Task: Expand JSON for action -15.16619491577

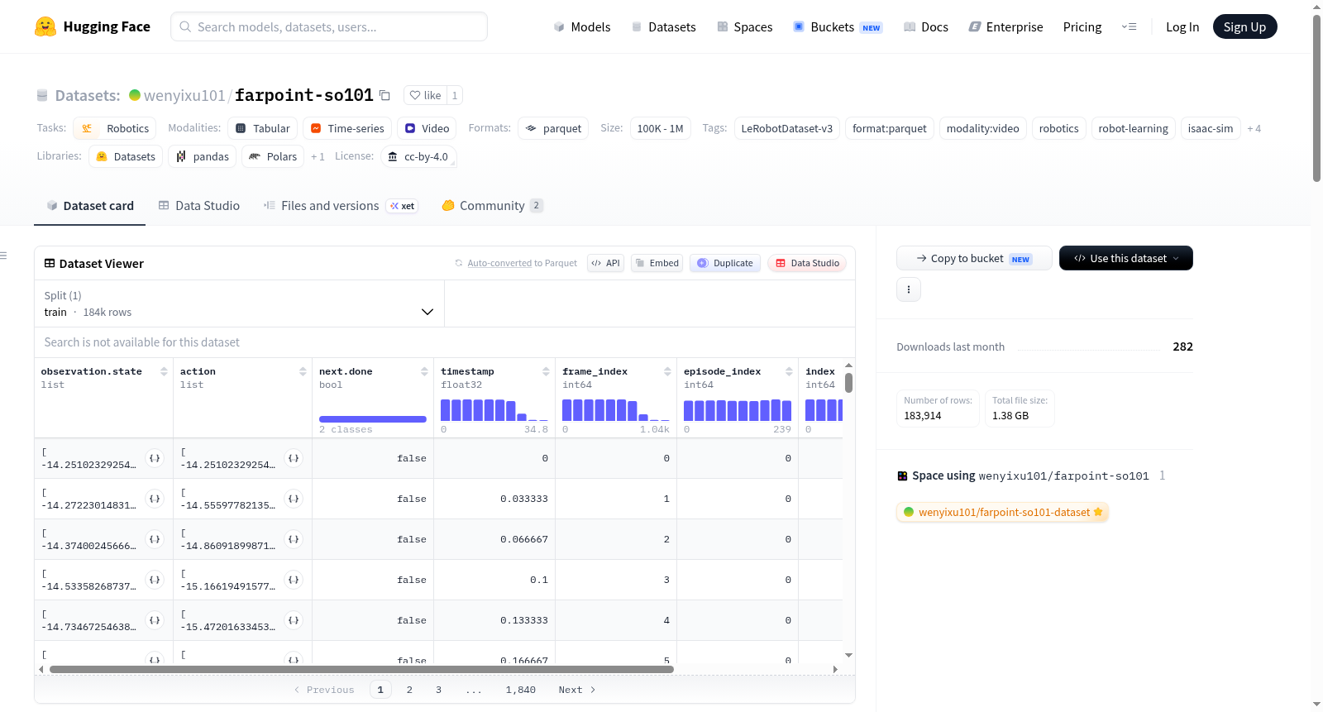Action: coord(294,580)
